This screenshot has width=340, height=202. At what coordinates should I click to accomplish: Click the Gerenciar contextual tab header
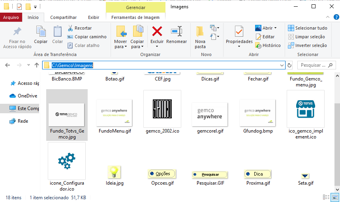click(x=135, y=7)
